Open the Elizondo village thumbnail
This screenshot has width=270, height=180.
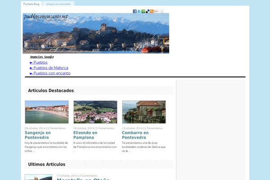click(x=95, y=112)
